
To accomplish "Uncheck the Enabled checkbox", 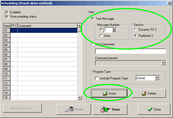I will click(x=7, y=12).
